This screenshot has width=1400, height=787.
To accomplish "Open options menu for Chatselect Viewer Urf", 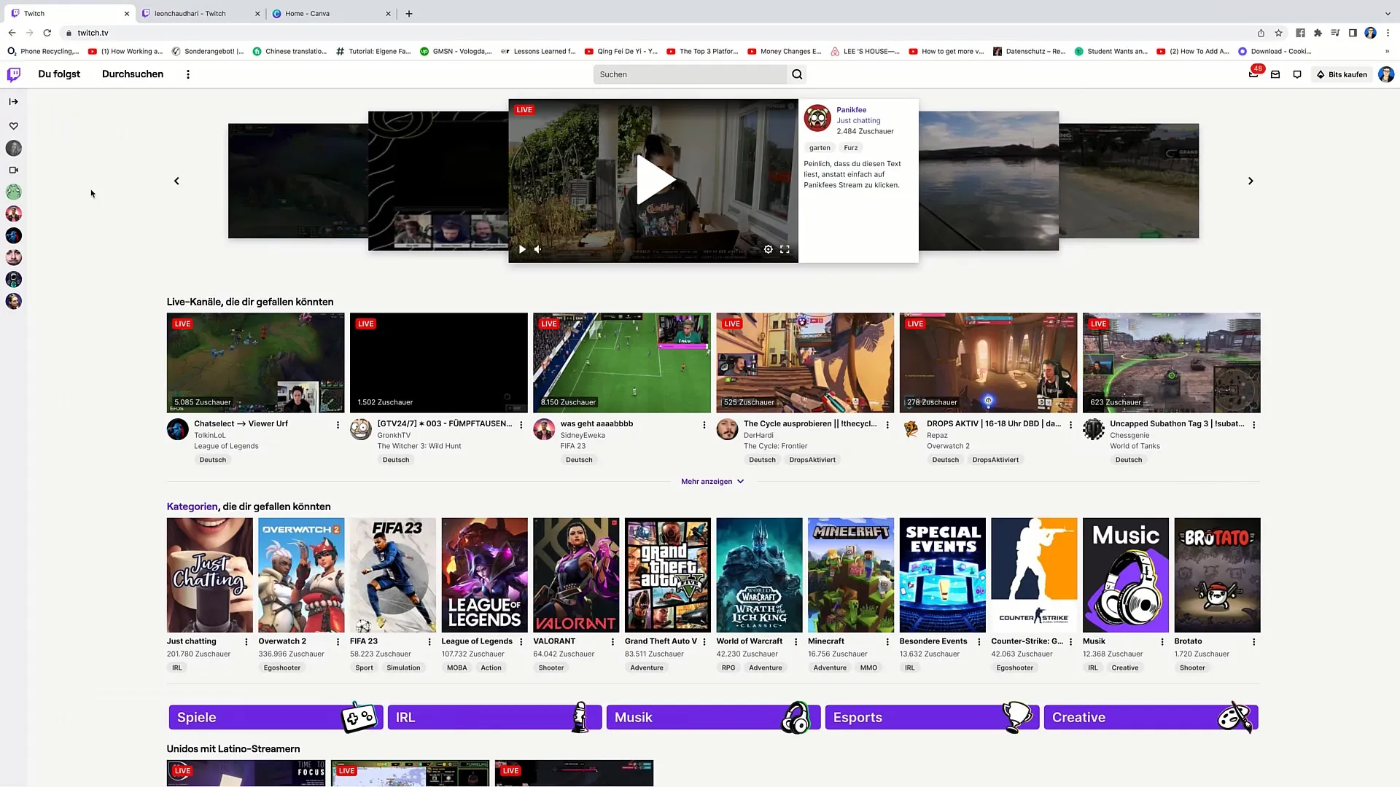I will [x=338, y=425].
